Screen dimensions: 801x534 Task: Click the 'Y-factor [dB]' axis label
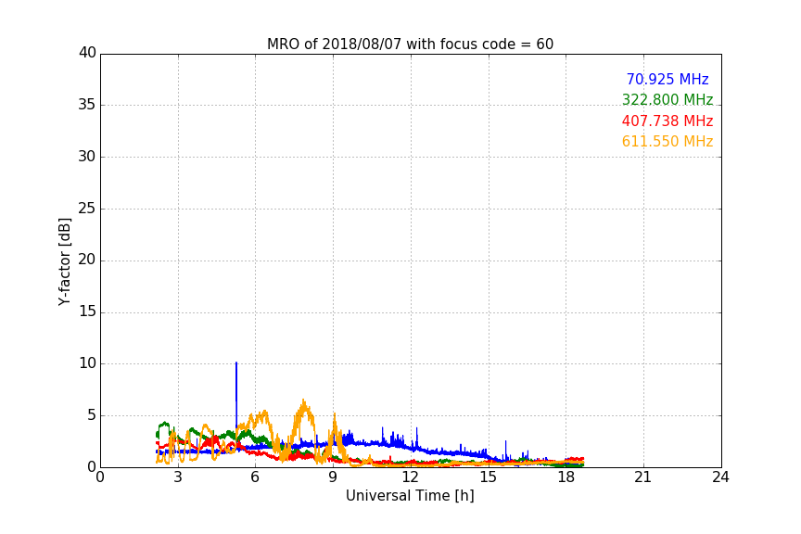click(64, 262)
